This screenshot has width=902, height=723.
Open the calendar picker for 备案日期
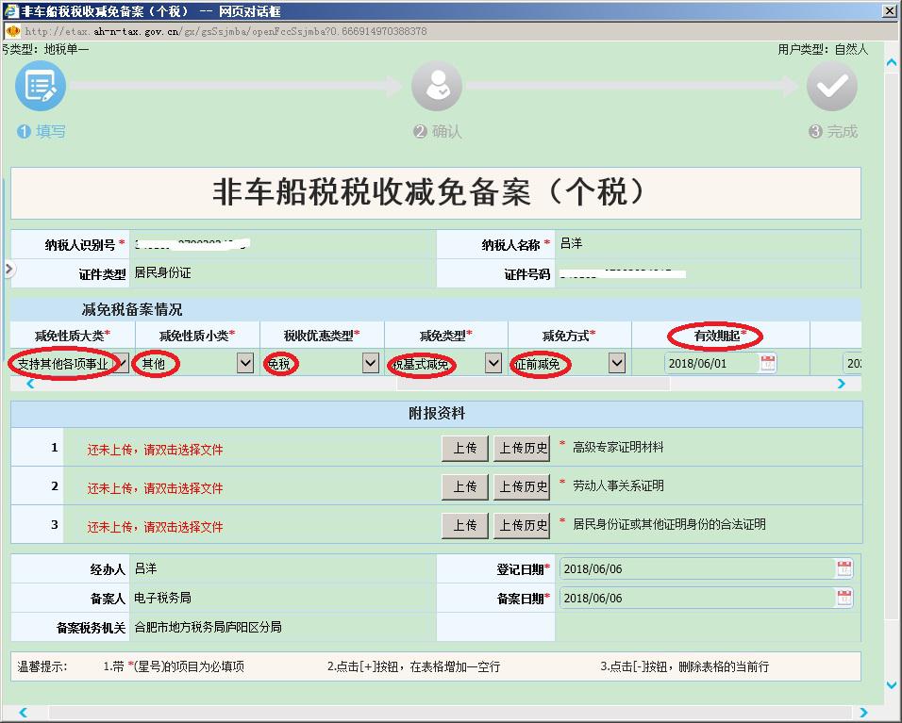point(844,598)
